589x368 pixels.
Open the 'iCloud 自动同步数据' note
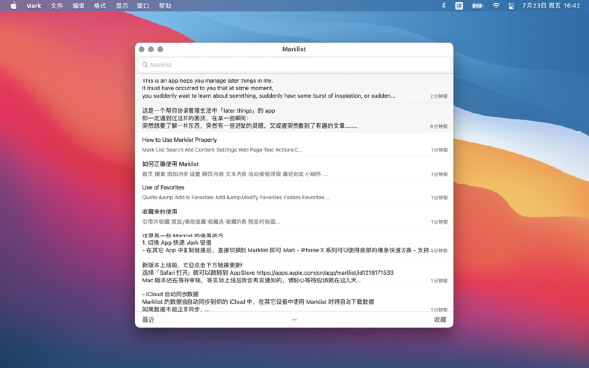coord(294,300)
